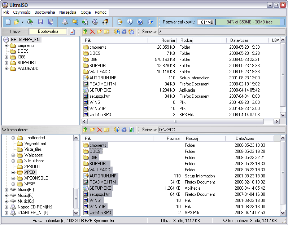Click the red X delete icon in image pane toolbar
Viewport: 288px width, 225px height.
tap(92, 32)
